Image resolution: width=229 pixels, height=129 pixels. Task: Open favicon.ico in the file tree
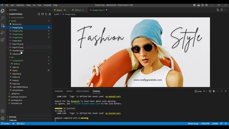tap(29, 24)
